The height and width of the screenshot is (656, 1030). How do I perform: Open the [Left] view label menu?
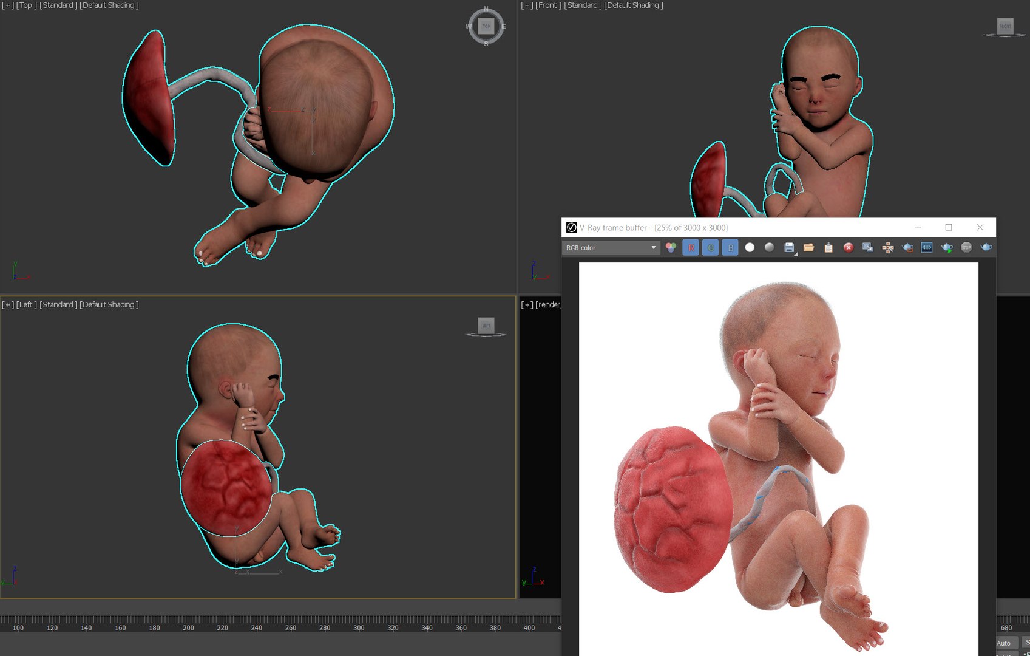pos(26,305)
